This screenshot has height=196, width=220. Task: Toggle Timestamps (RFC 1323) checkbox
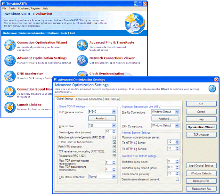coord(114,156)
